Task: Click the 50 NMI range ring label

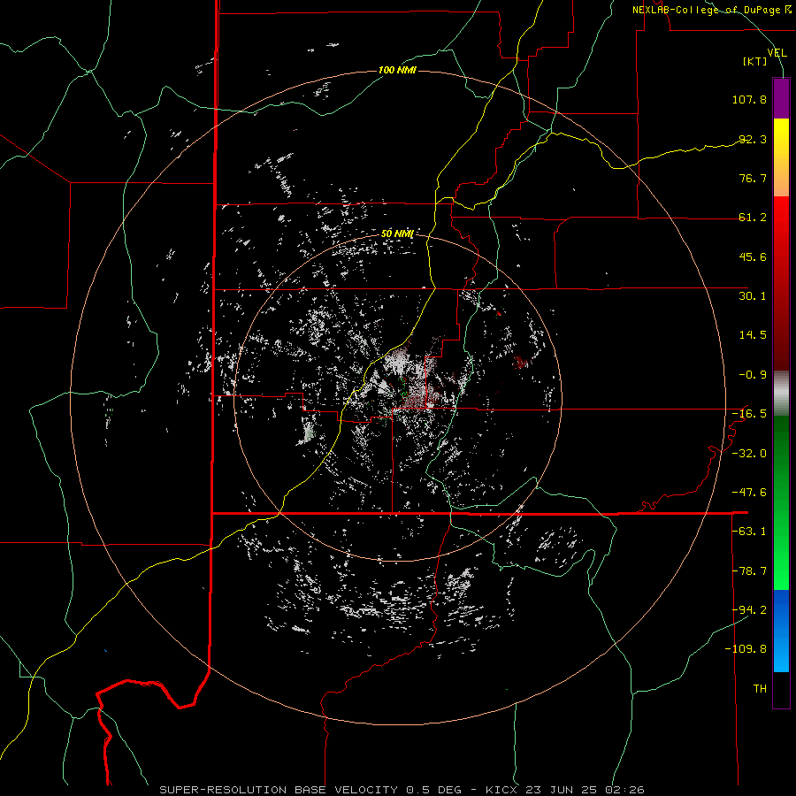Action: [397, 233]
